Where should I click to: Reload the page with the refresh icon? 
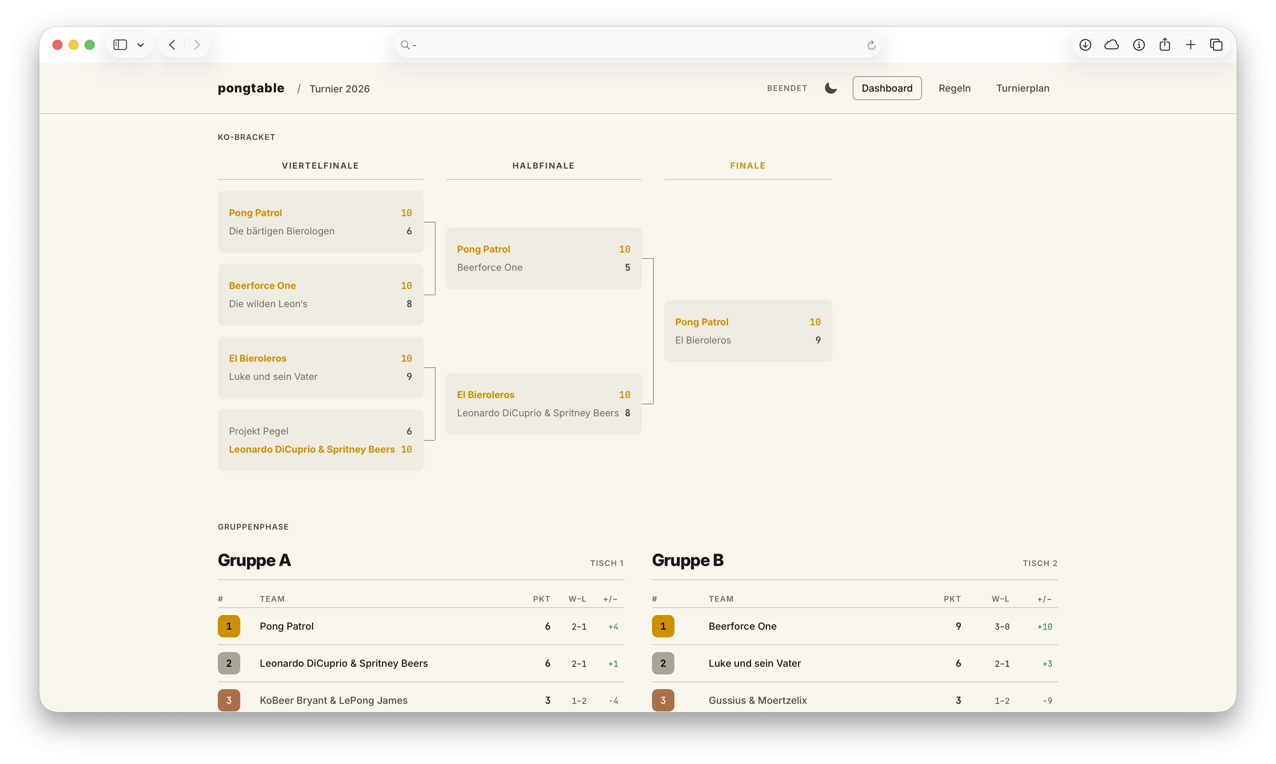(x=871, y=45)
